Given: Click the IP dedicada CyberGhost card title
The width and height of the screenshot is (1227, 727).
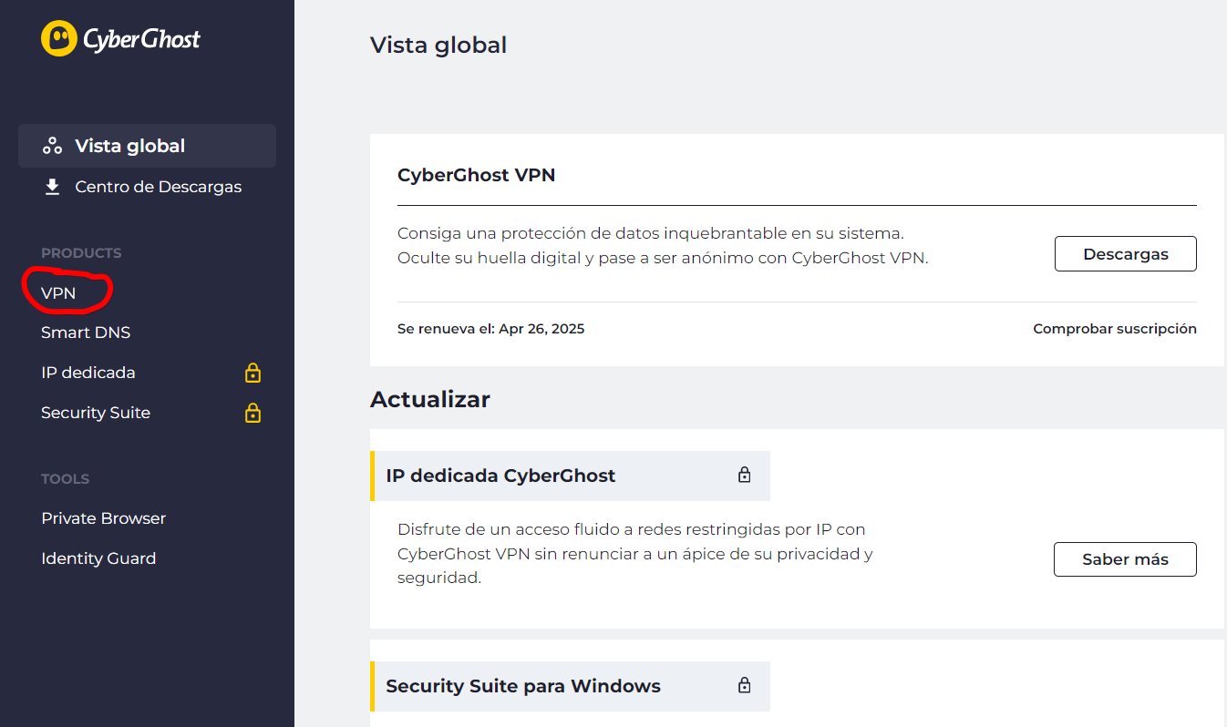Looking at the screenshot, I should click(x=500, y=476).
